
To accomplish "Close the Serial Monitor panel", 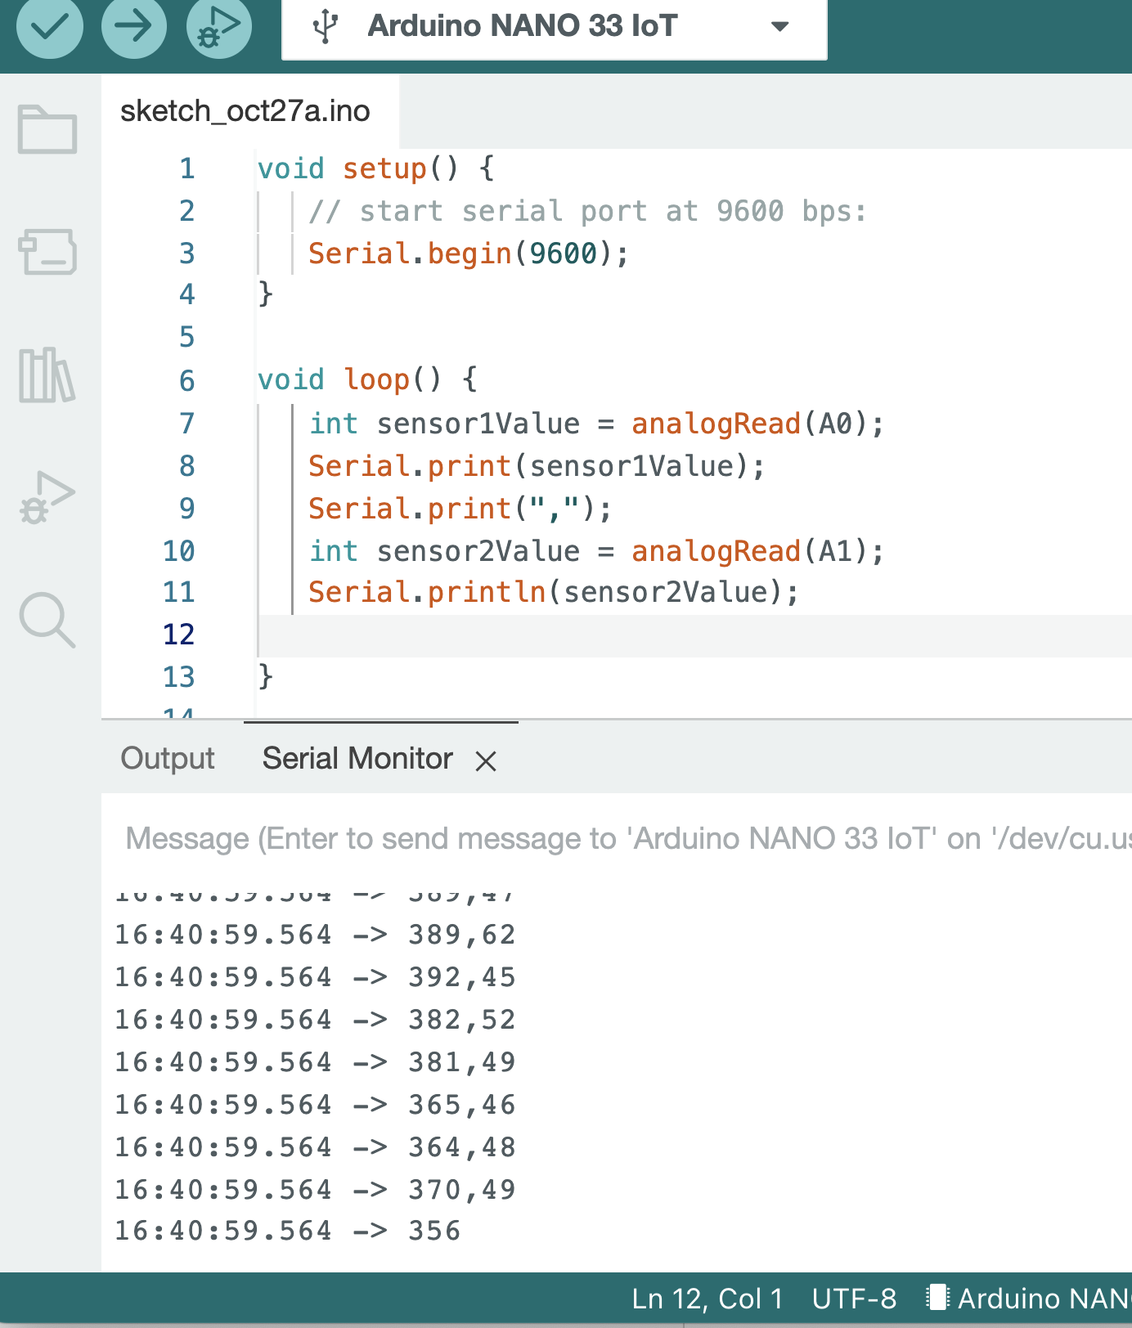I will (x=486, y=761).
